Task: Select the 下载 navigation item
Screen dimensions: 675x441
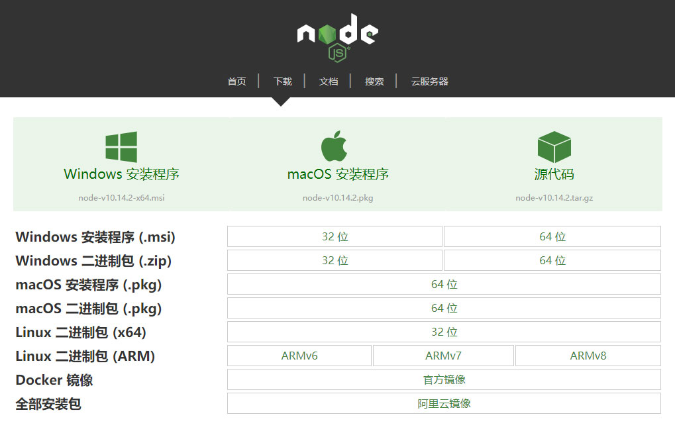Action: click(x=282, y=81)
